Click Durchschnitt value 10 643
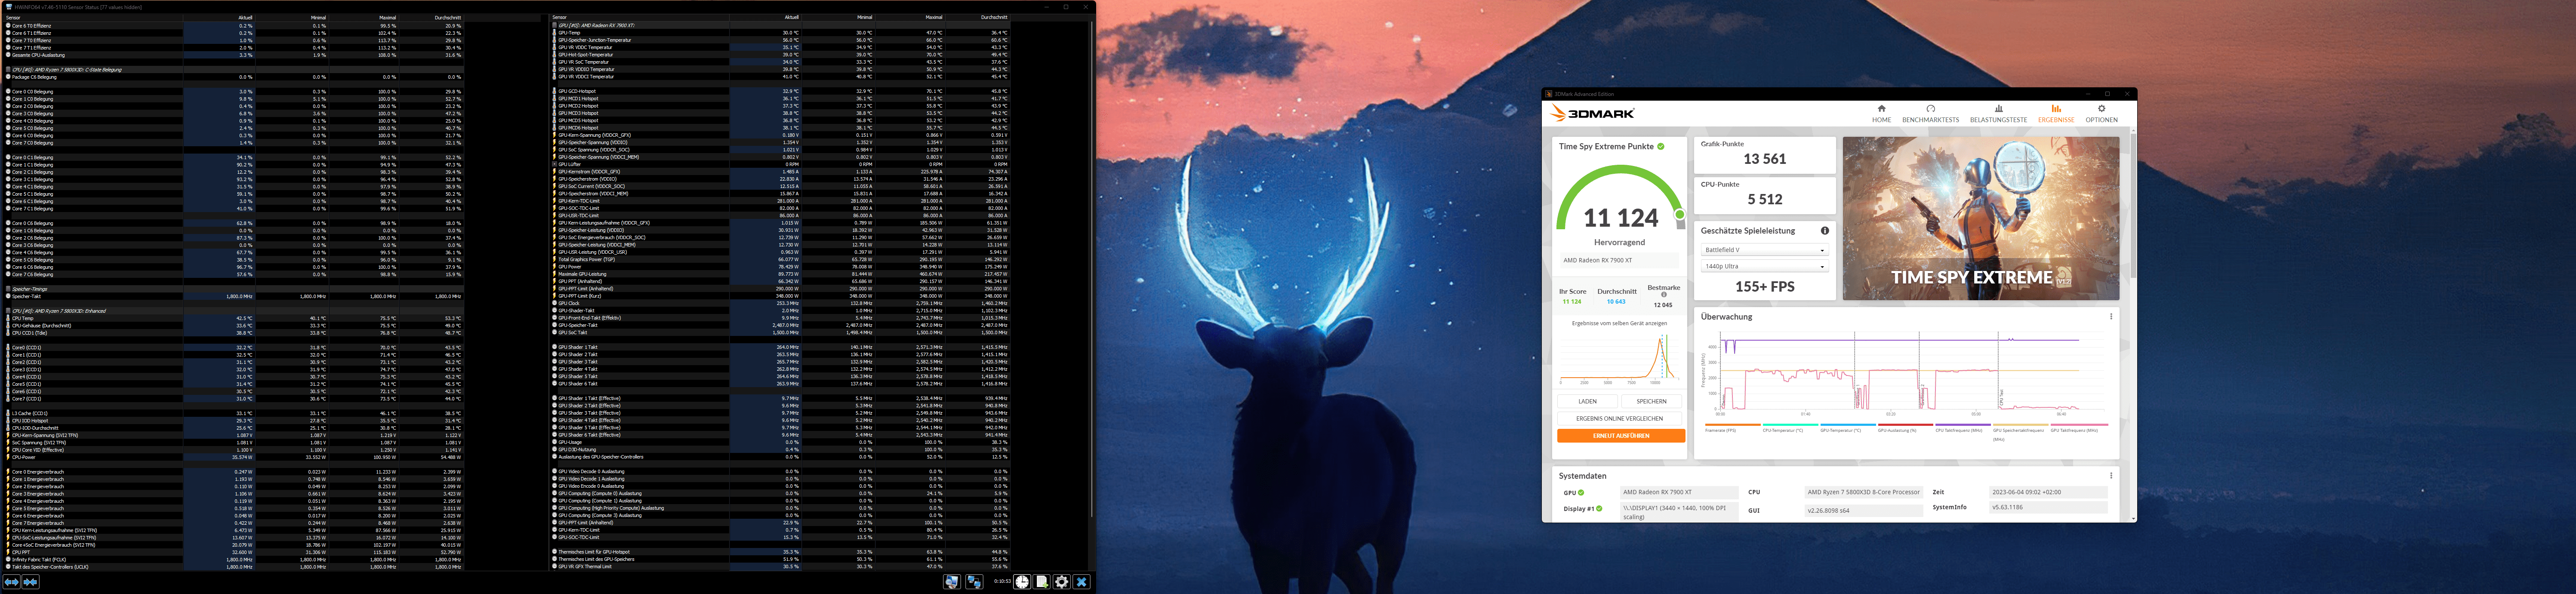The image size is (2576, 594). pyautogui.click(x=1616, y=302)
